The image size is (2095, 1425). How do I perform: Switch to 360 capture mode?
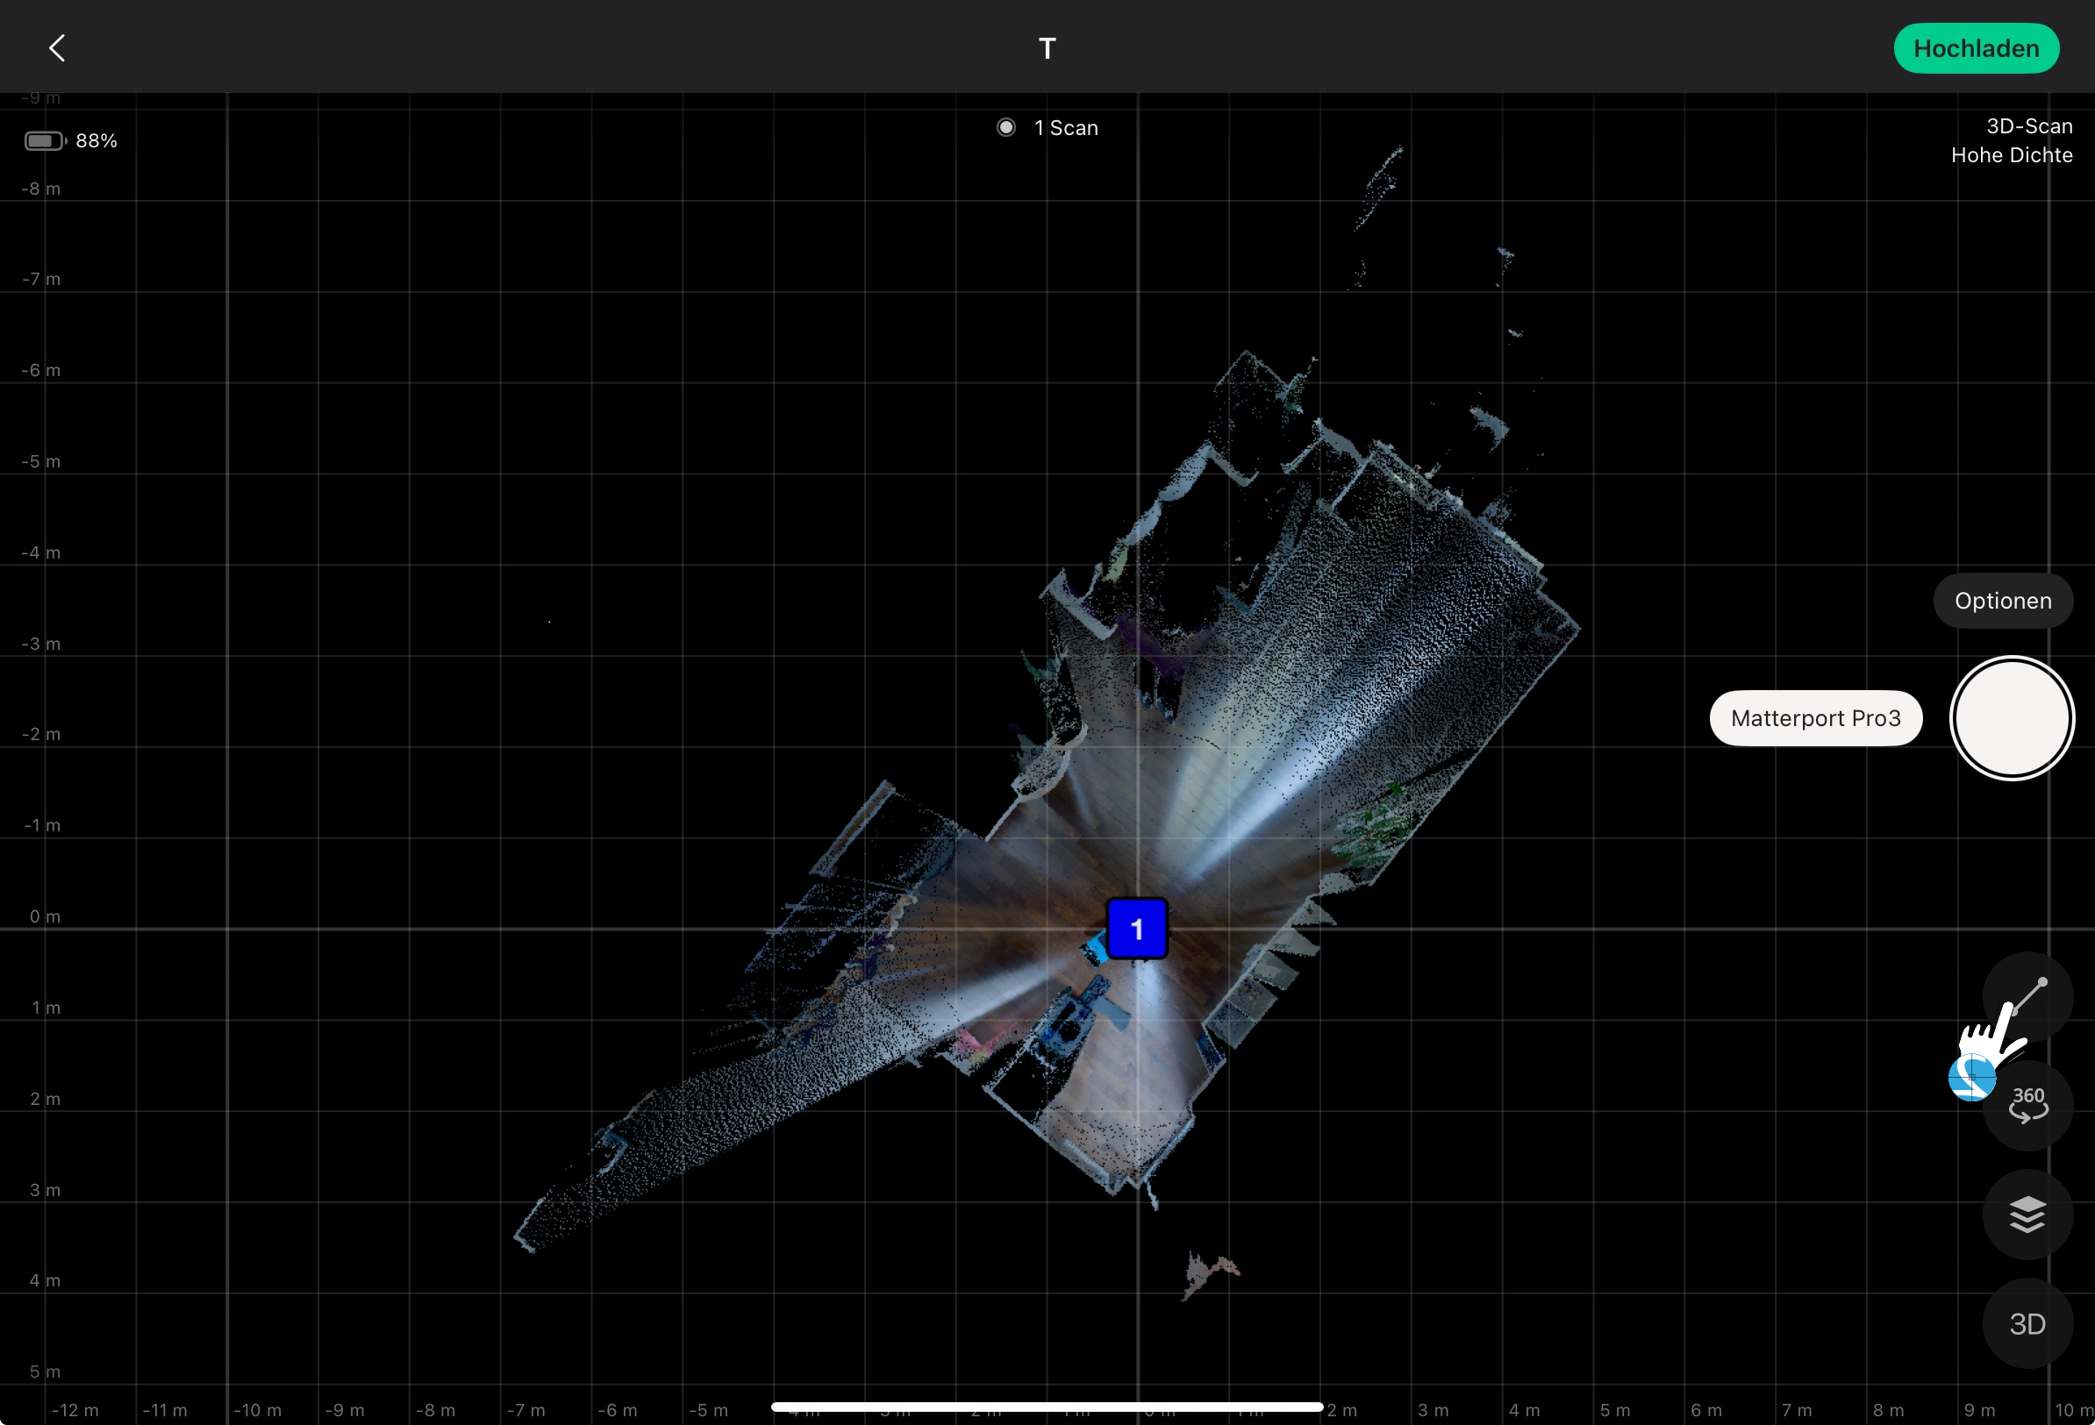pos(2027,1106)
